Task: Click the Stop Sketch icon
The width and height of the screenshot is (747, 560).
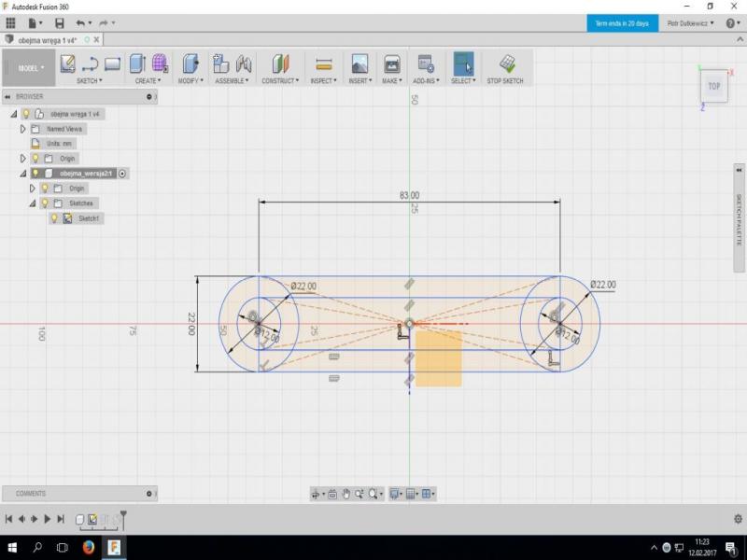Action: 506,63
